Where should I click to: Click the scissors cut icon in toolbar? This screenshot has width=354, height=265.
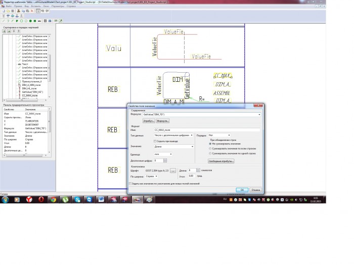click(19, 11)
